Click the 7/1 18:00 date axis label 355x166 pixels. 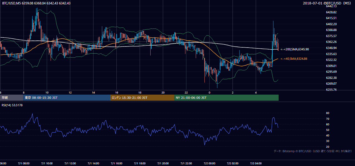pos(140,164)
